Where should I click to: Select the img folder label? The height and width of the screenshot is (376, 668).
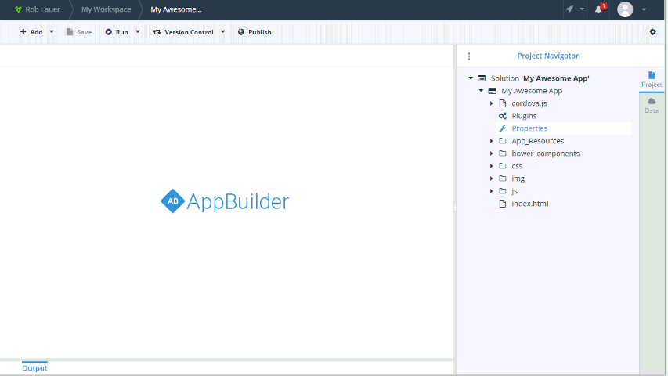pos(518,179)
